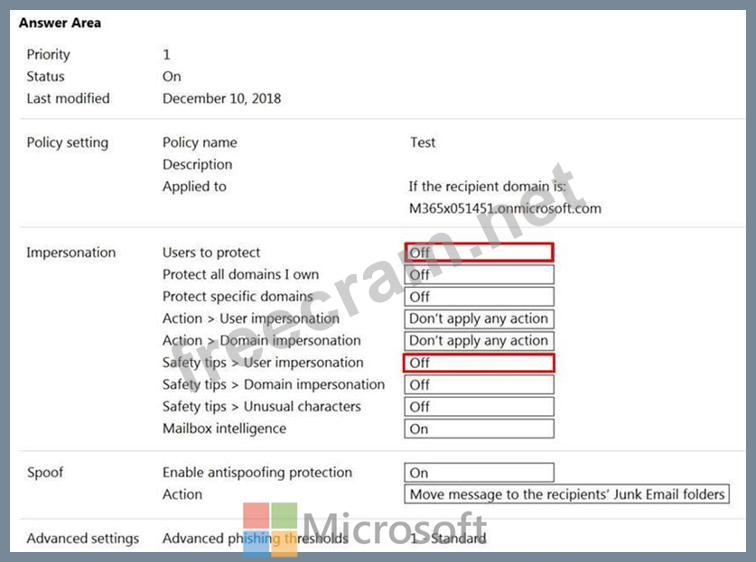Click the Advanced settings section label
Viewport: 756px width, 562px height.
coord(83,539)
